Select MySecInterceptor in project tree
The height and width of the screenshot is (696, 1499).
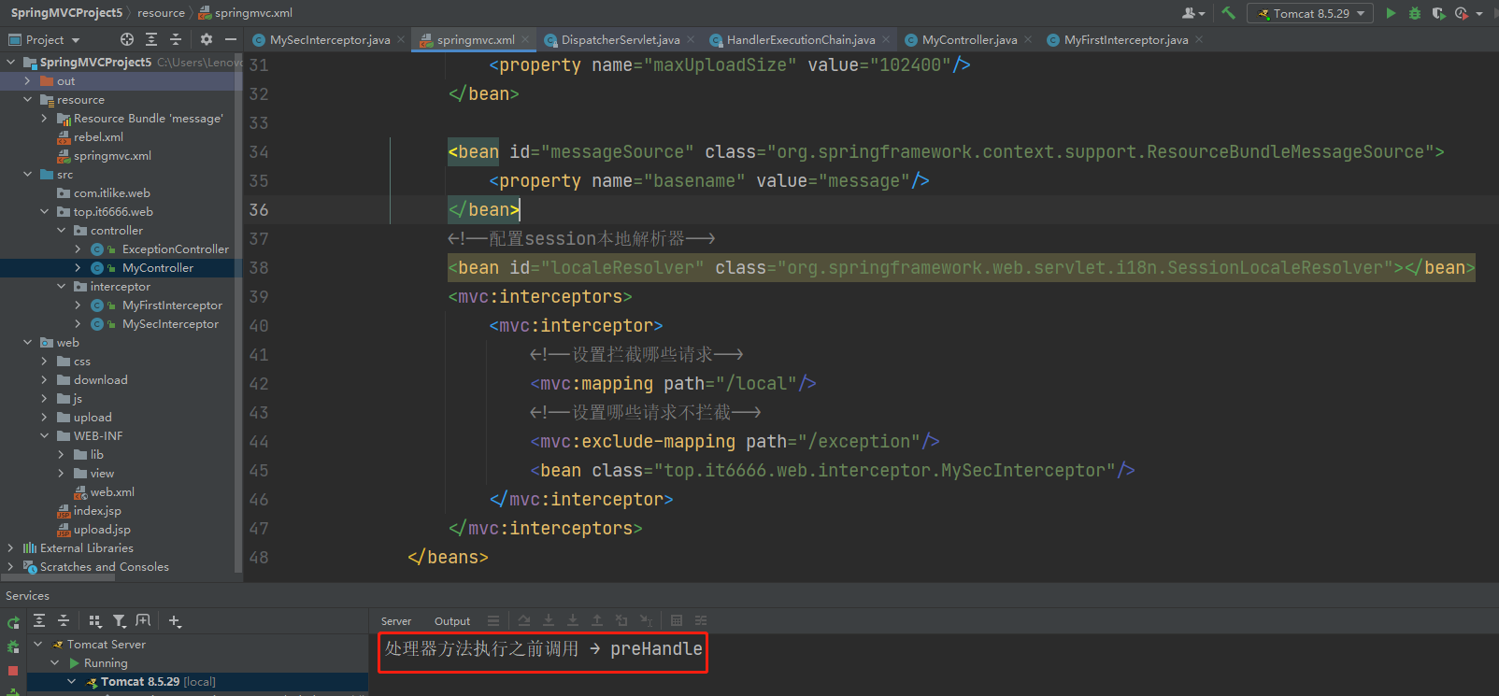pos(170,324)
